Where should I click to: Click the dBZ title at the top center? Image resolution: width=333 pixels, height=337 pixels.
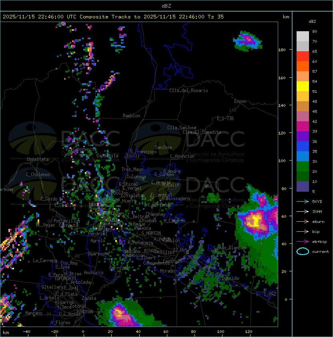[166, 6]
